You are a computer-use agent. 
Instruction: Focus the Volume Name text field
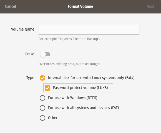click(89, 29)
